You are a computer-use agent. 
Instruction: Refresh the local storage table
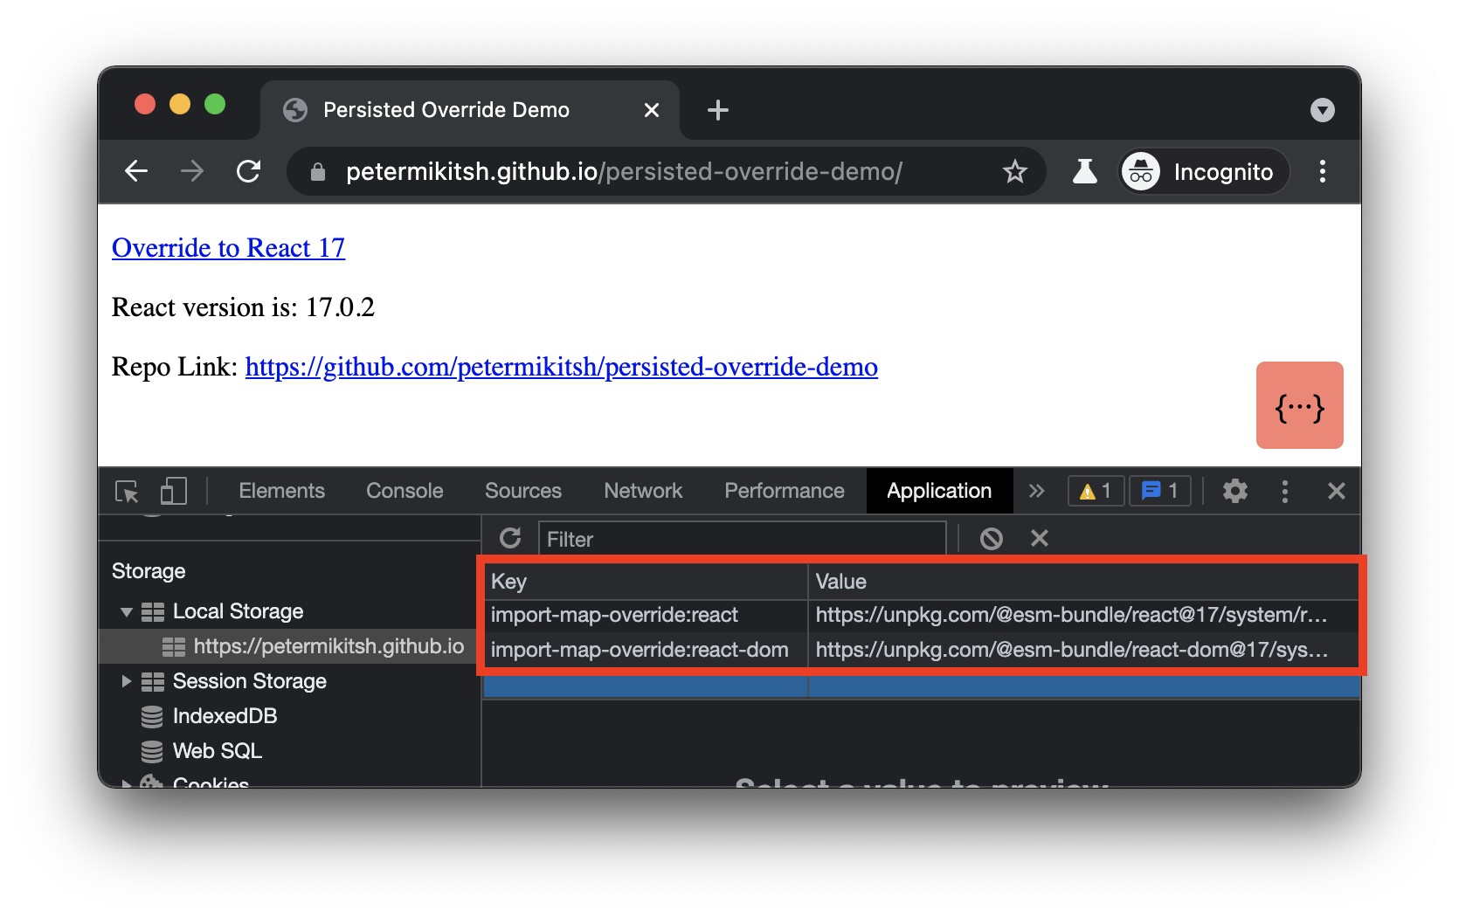(x=510, y=538)
